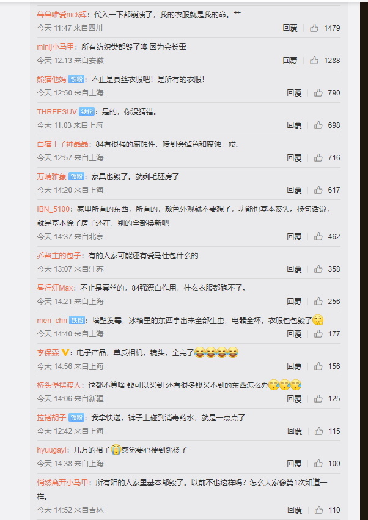The height and width of the screenshot is (520, 368).
Task: Open 拉褡胡子's profile link
Action: tap(51, 417)
